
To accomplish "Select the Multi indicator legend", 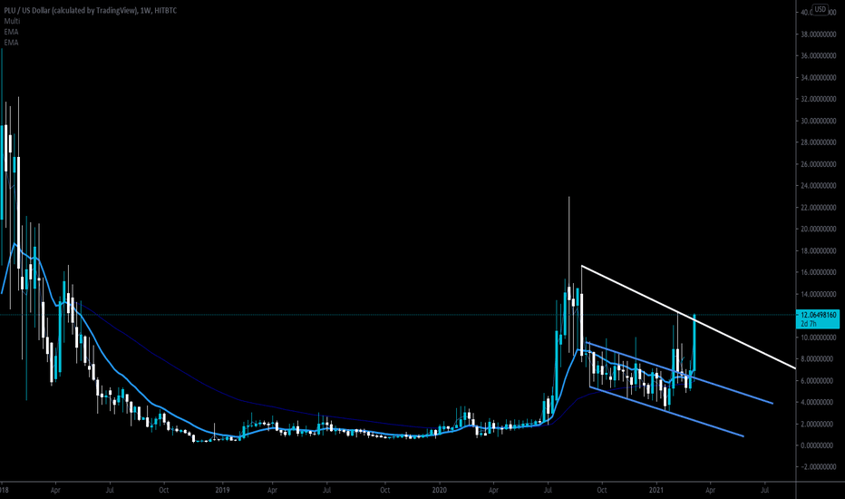I will click(12, 21).
